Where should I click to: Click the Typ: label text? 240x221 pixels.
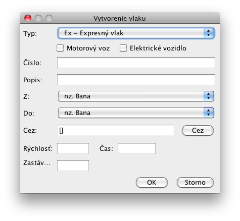[x=30, y=33]
